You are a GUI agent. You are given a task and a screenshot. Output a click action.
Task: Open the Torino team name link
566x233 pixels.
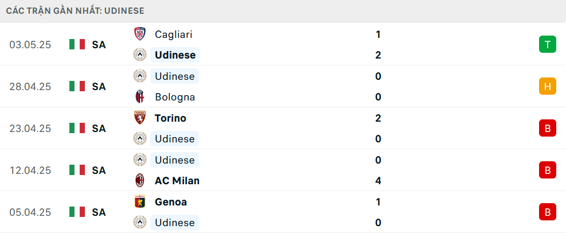tap(170, 118)
